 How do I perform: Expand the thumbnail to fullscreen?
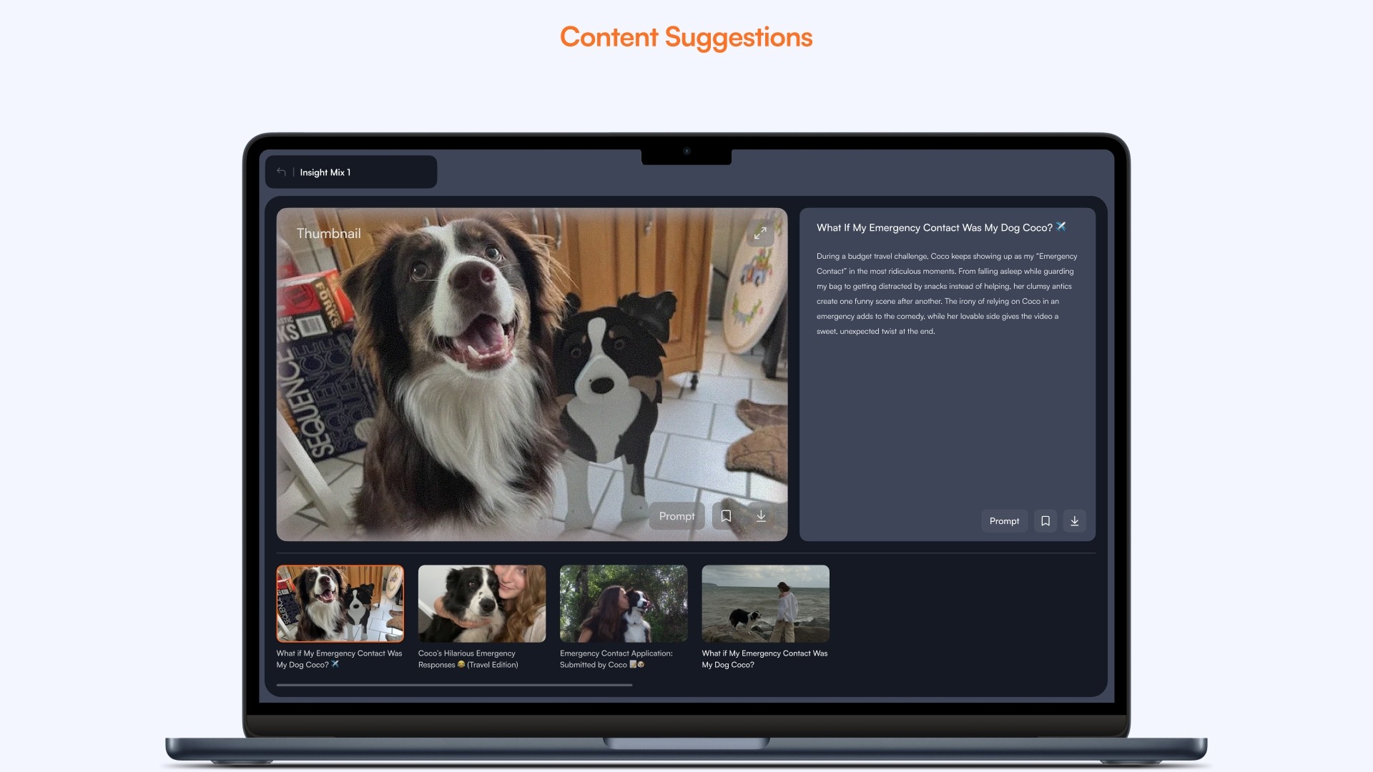760,232
